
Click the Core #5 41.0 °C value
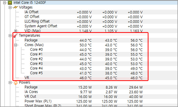[x=85, y=73]
